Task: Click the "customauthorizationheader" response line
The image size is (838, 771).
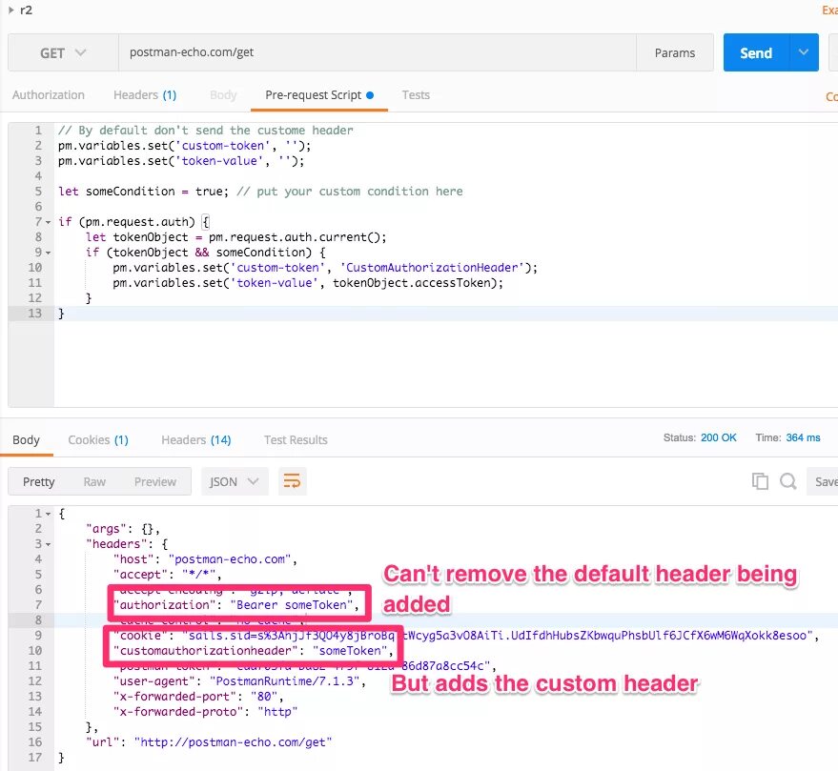Action: pos(254,651)
